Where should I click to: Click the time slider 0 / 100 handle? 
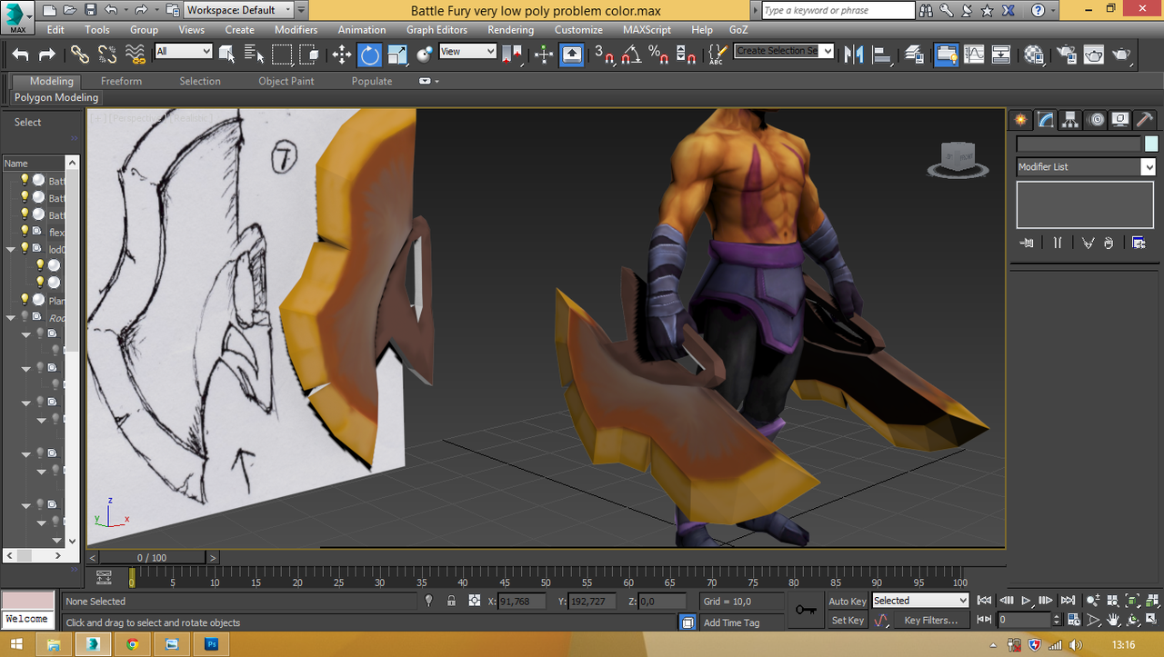pos(152,557)
